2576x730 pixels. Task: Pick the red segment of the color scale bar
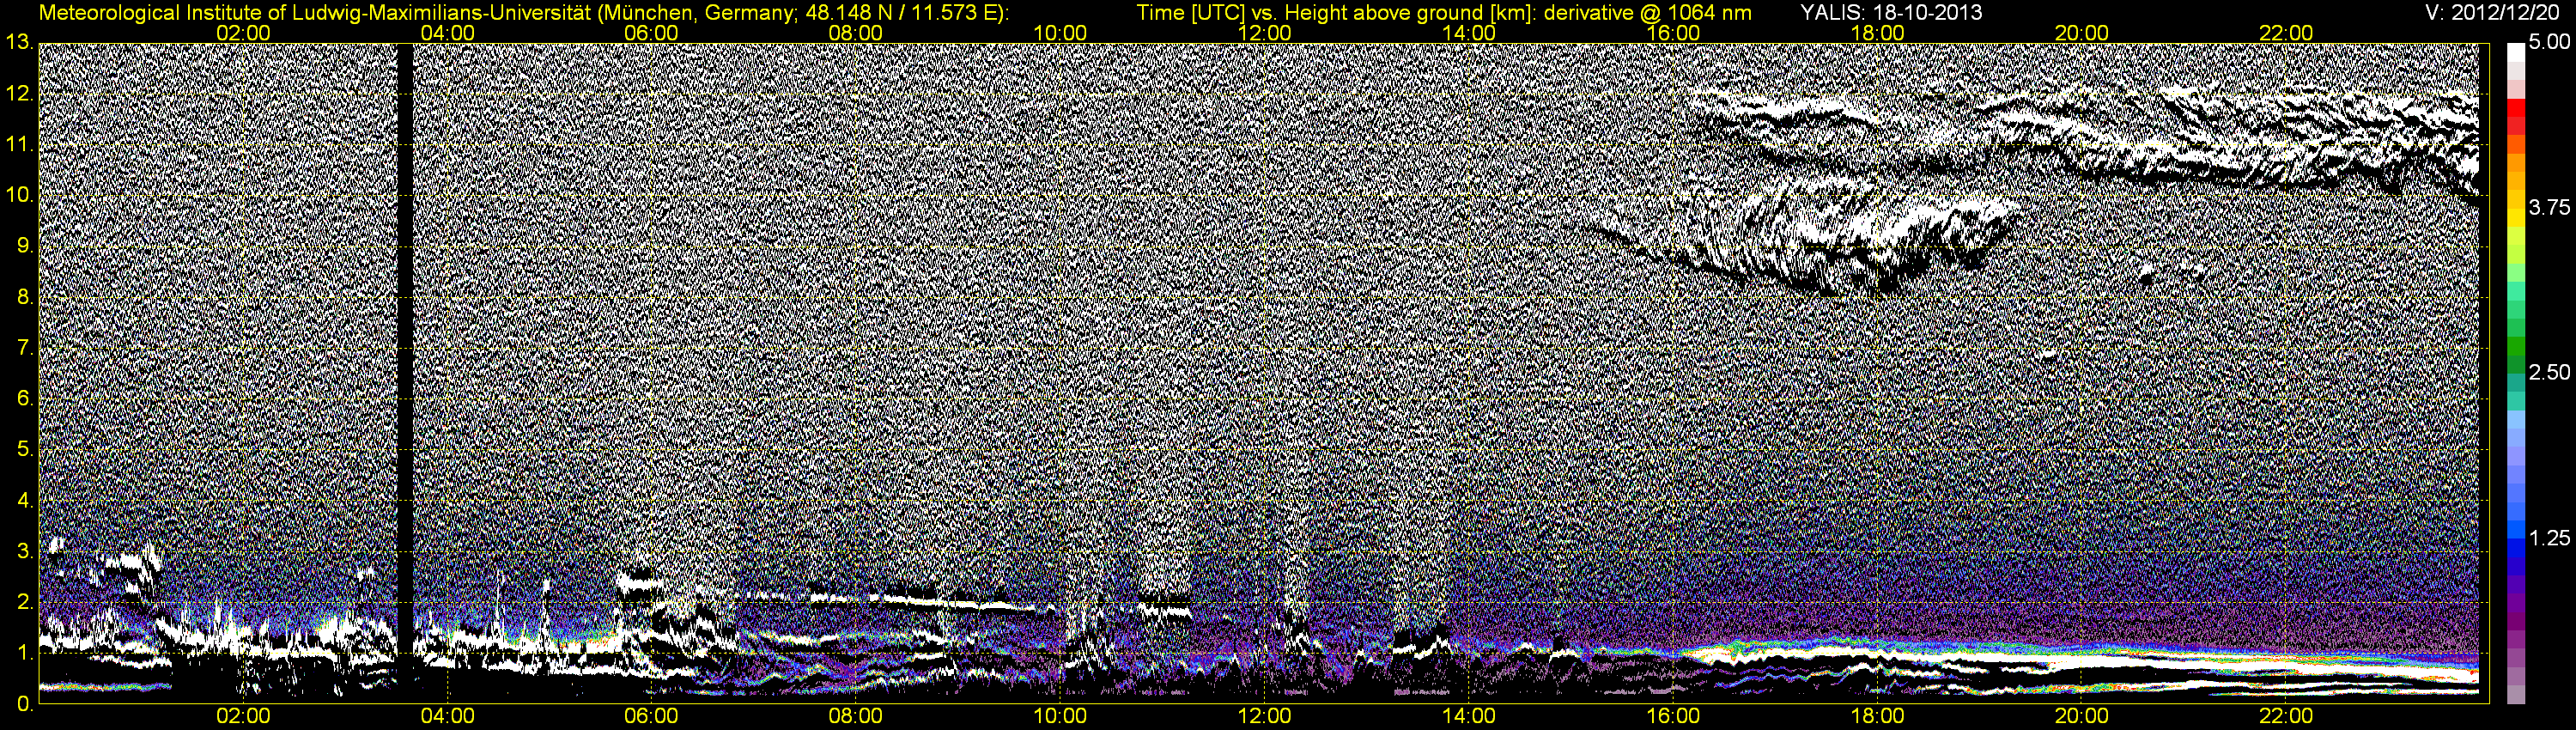coord(2516,107)
